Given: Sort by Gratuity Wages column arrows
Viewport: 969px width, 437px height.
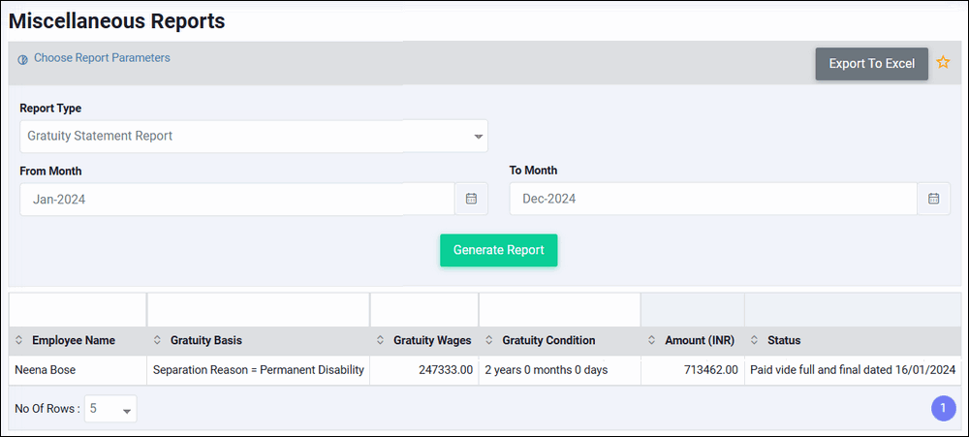Looking at the screenshot, I should (x=380, y=340).
